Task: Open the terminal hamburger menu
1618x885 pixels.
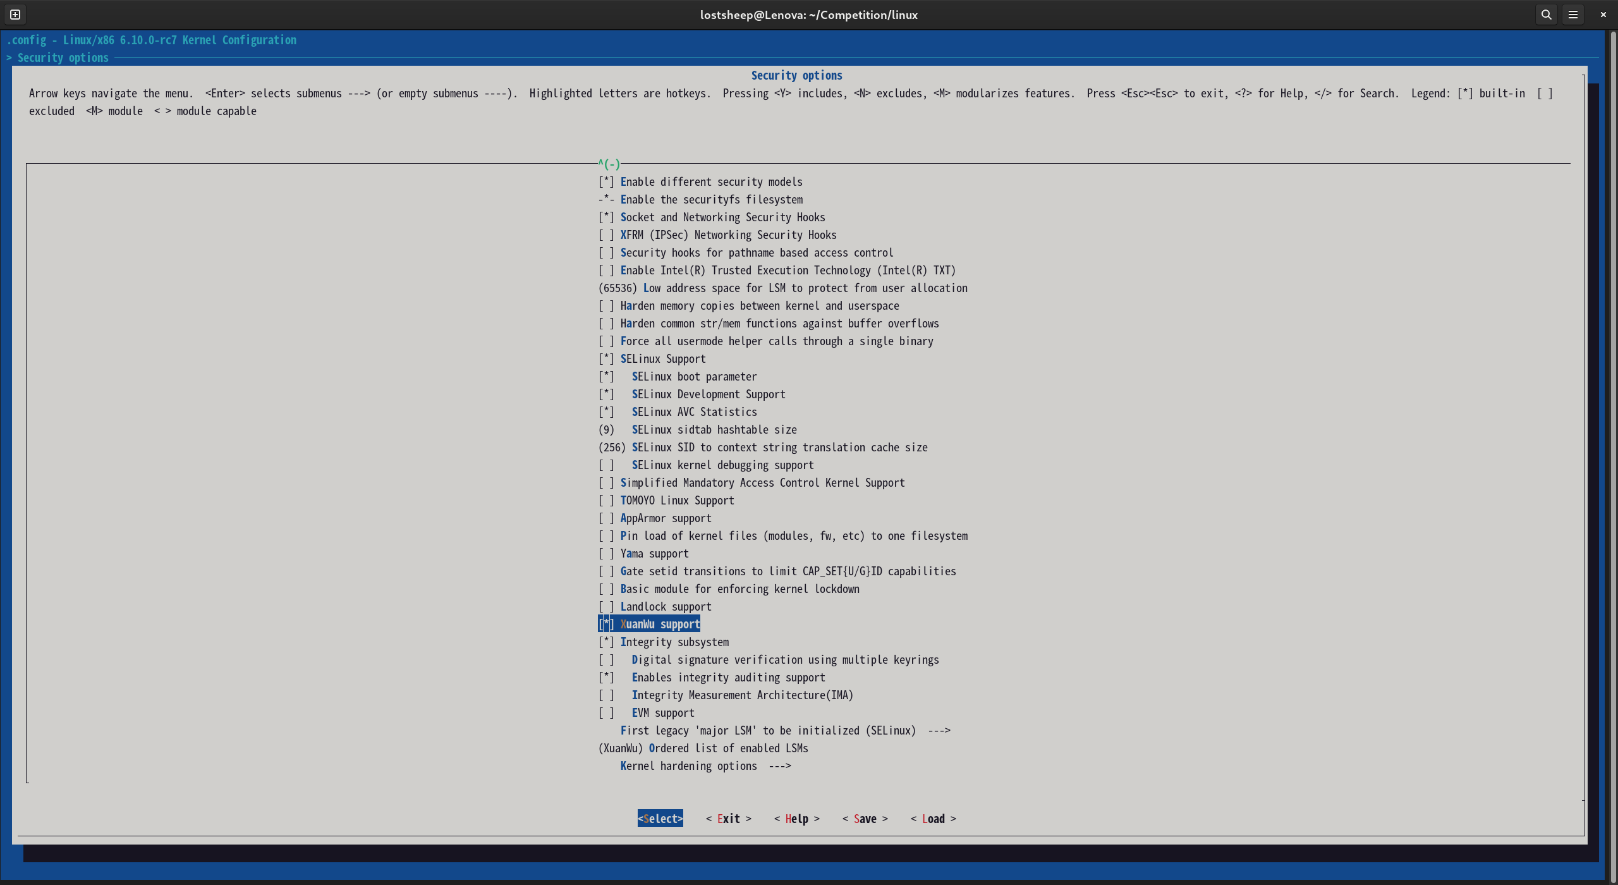Action: [x=1573, y=15]
